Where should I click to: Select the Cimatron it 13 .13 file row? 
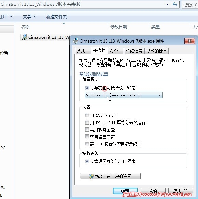(x=45, y=37)
